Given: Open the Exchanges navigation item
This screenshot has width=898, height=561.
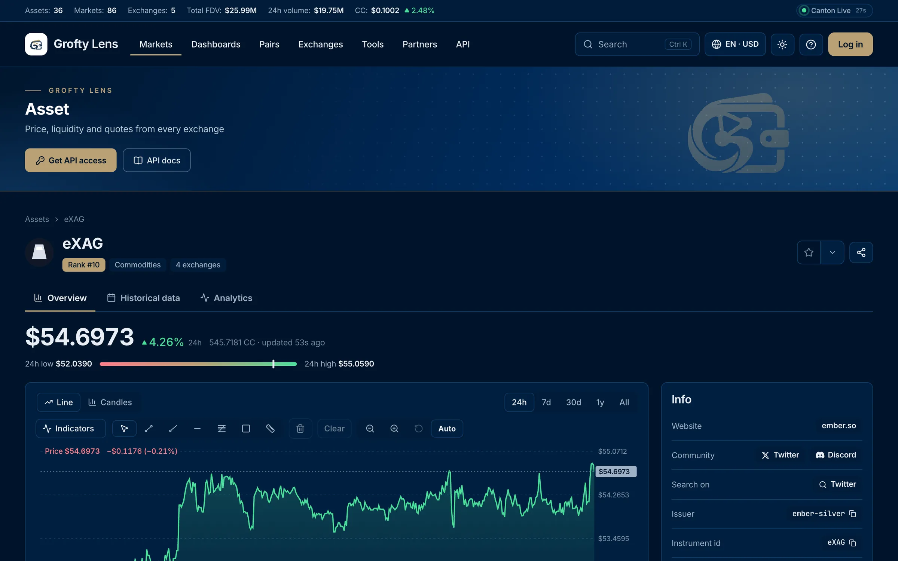Looking at the screenshot, I should tap(320, 44).
